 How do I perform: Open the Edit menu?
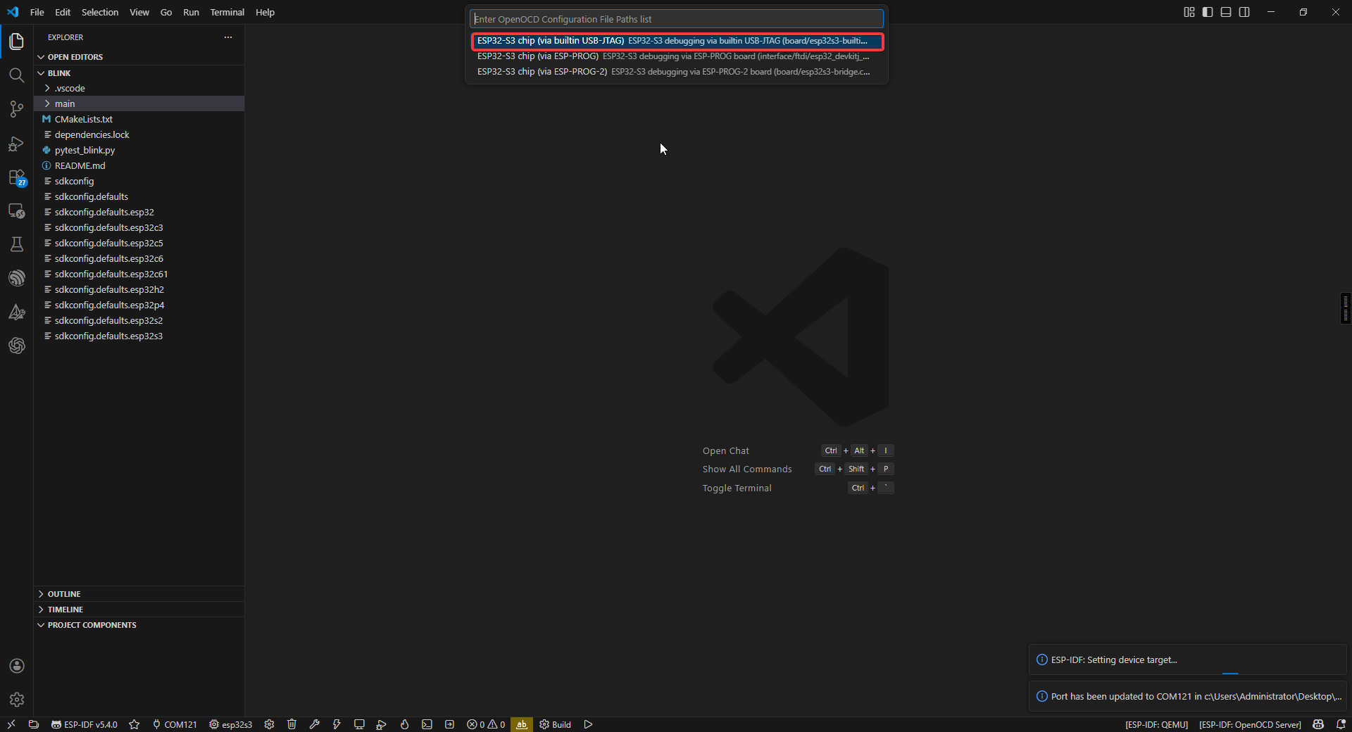click(63, 12)
